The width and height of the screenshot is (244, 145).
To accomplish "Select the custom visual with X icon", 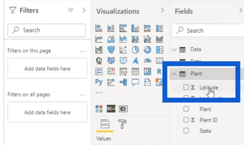I will point(123,109).
